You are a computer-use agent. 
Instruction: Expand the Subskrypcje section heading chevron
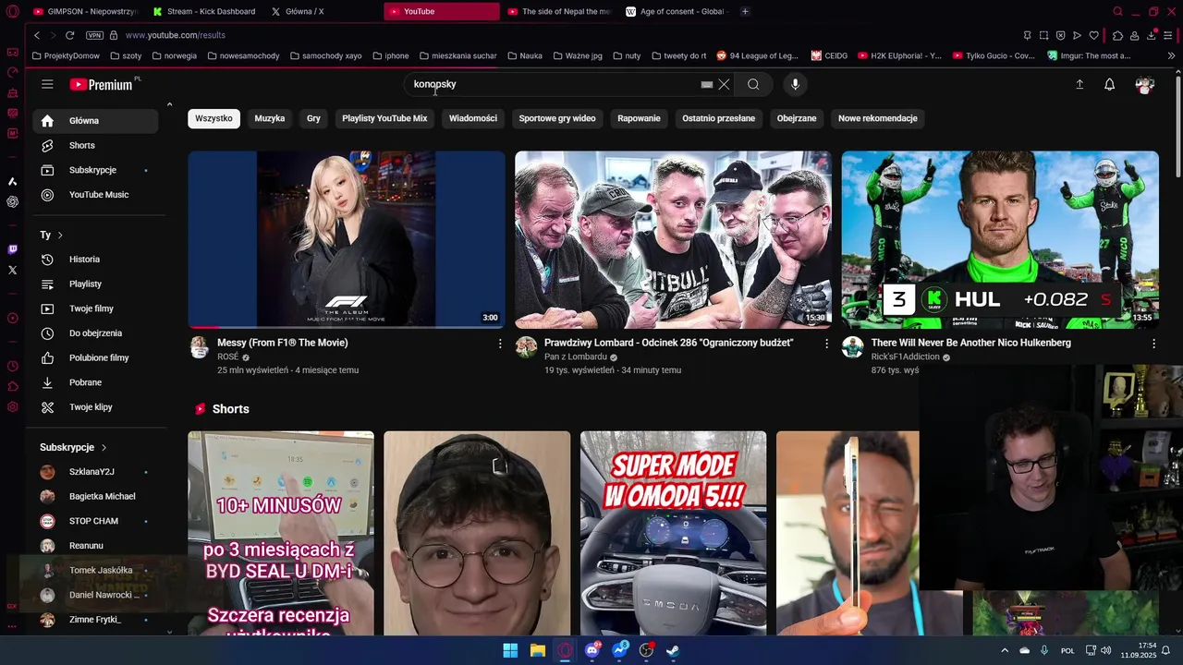coord(104,448)
